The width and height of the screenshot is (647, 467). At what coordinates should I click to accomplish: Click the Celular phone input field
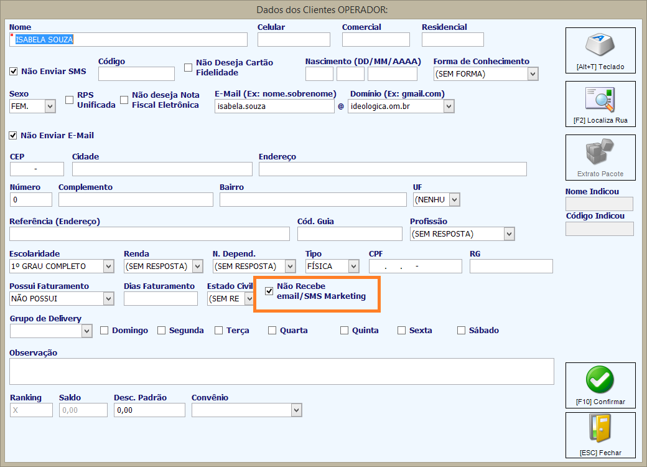click(294, 40)
